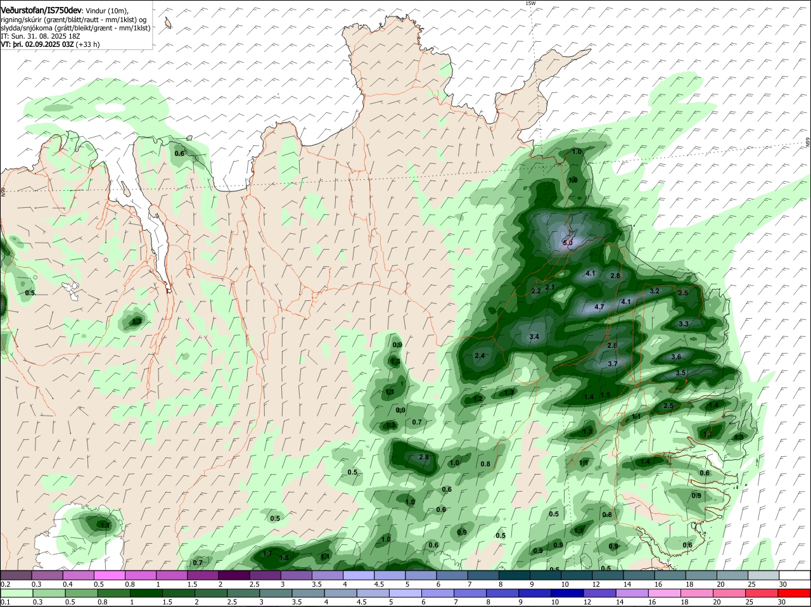Click upper legend swatch between 0.2 and 0.3

(x=16, y=575)
